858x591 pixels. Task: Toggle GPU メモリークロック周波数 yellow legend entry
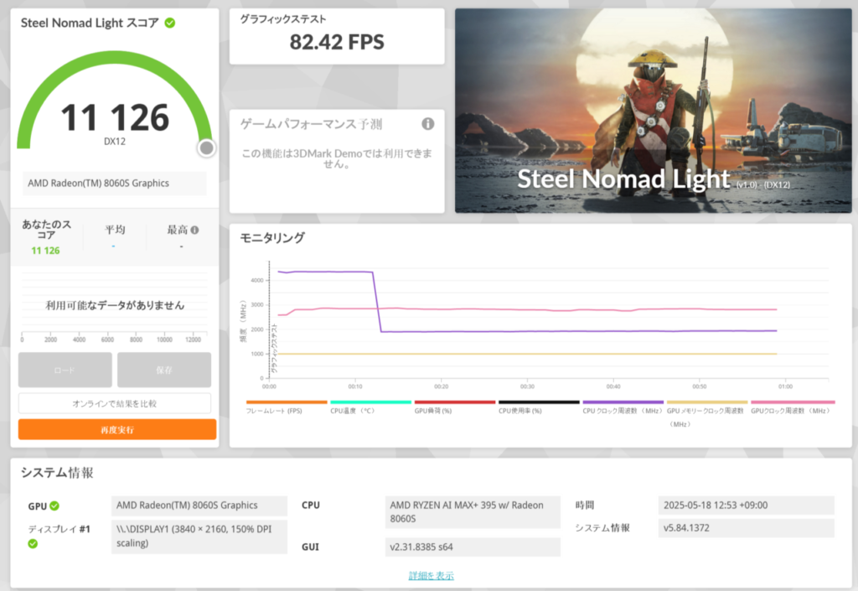[707, 402]
